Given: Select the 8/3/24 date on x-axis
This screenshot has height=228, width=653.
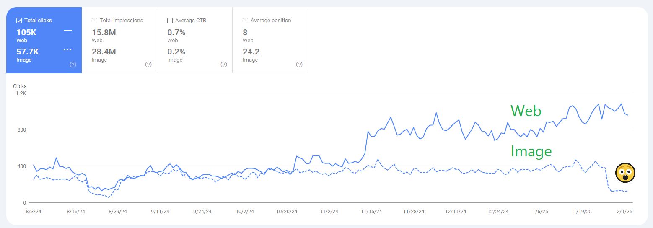Looking at the screenshot, I should (x=34, y=212).
